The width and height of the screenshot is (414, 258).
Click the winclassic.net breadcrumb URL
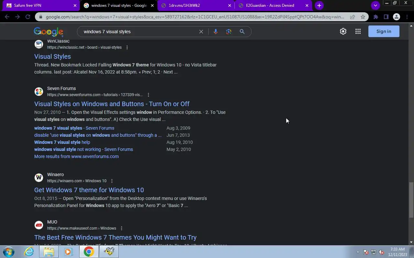[84, 47]
